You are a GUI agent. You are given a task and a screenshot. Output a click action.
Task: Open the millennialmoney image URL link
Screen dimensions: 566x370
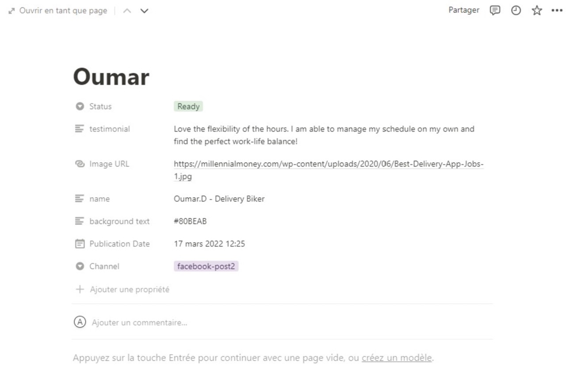click(x=328, y=164)
